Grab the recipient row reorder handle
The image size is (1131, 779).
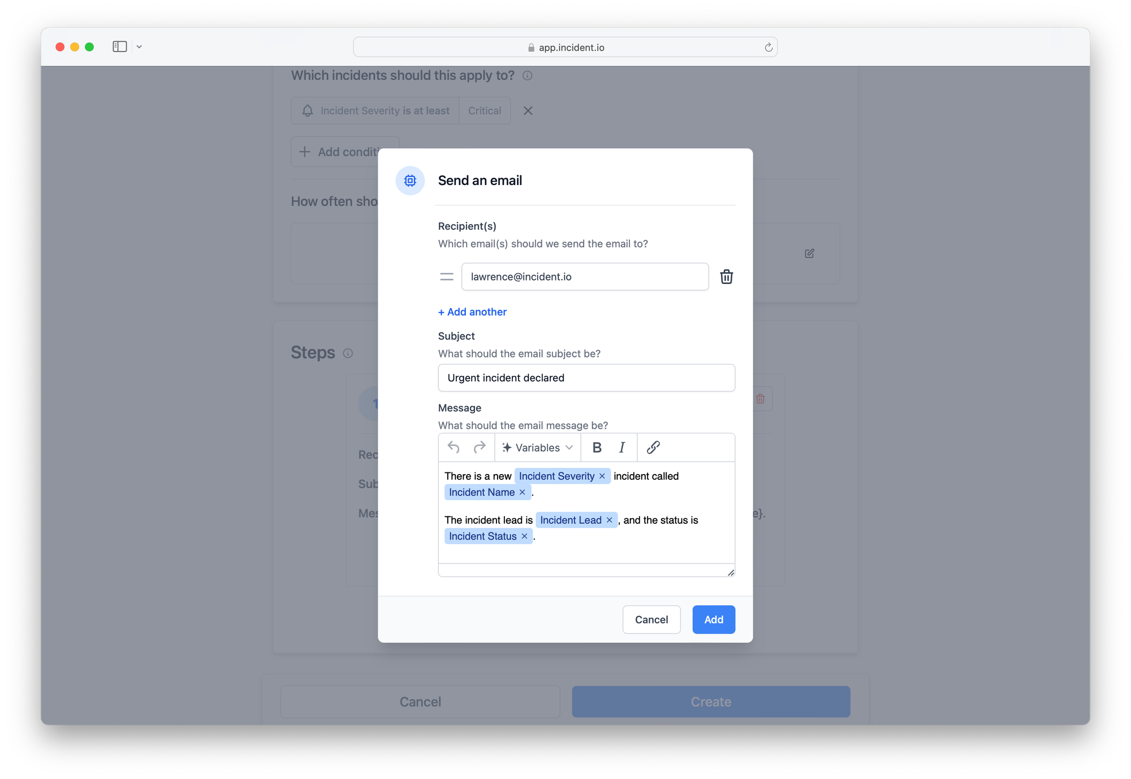point(447,277)
